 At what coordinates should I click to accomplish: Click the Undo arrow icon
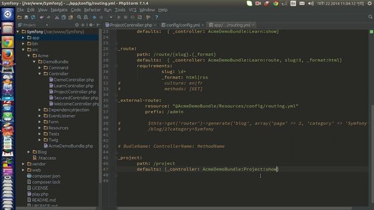pyautogui.click(x=41, y=17)
